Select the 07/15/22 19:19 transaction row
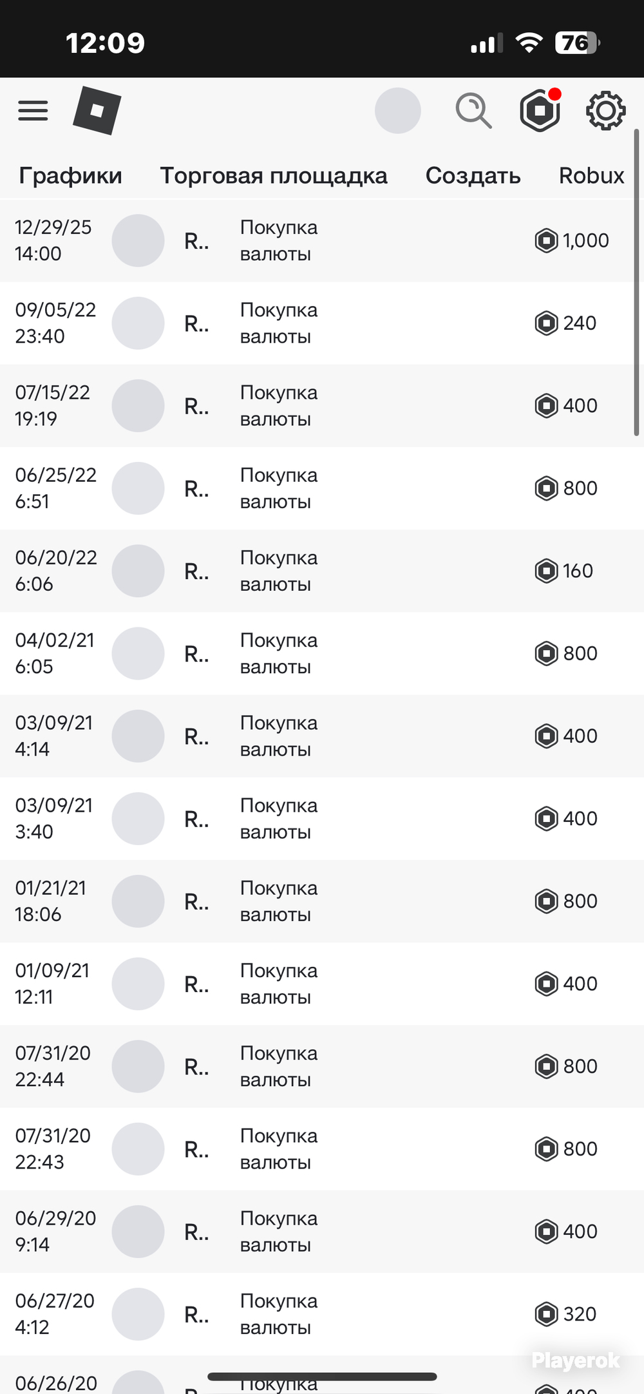 [322, 406]
